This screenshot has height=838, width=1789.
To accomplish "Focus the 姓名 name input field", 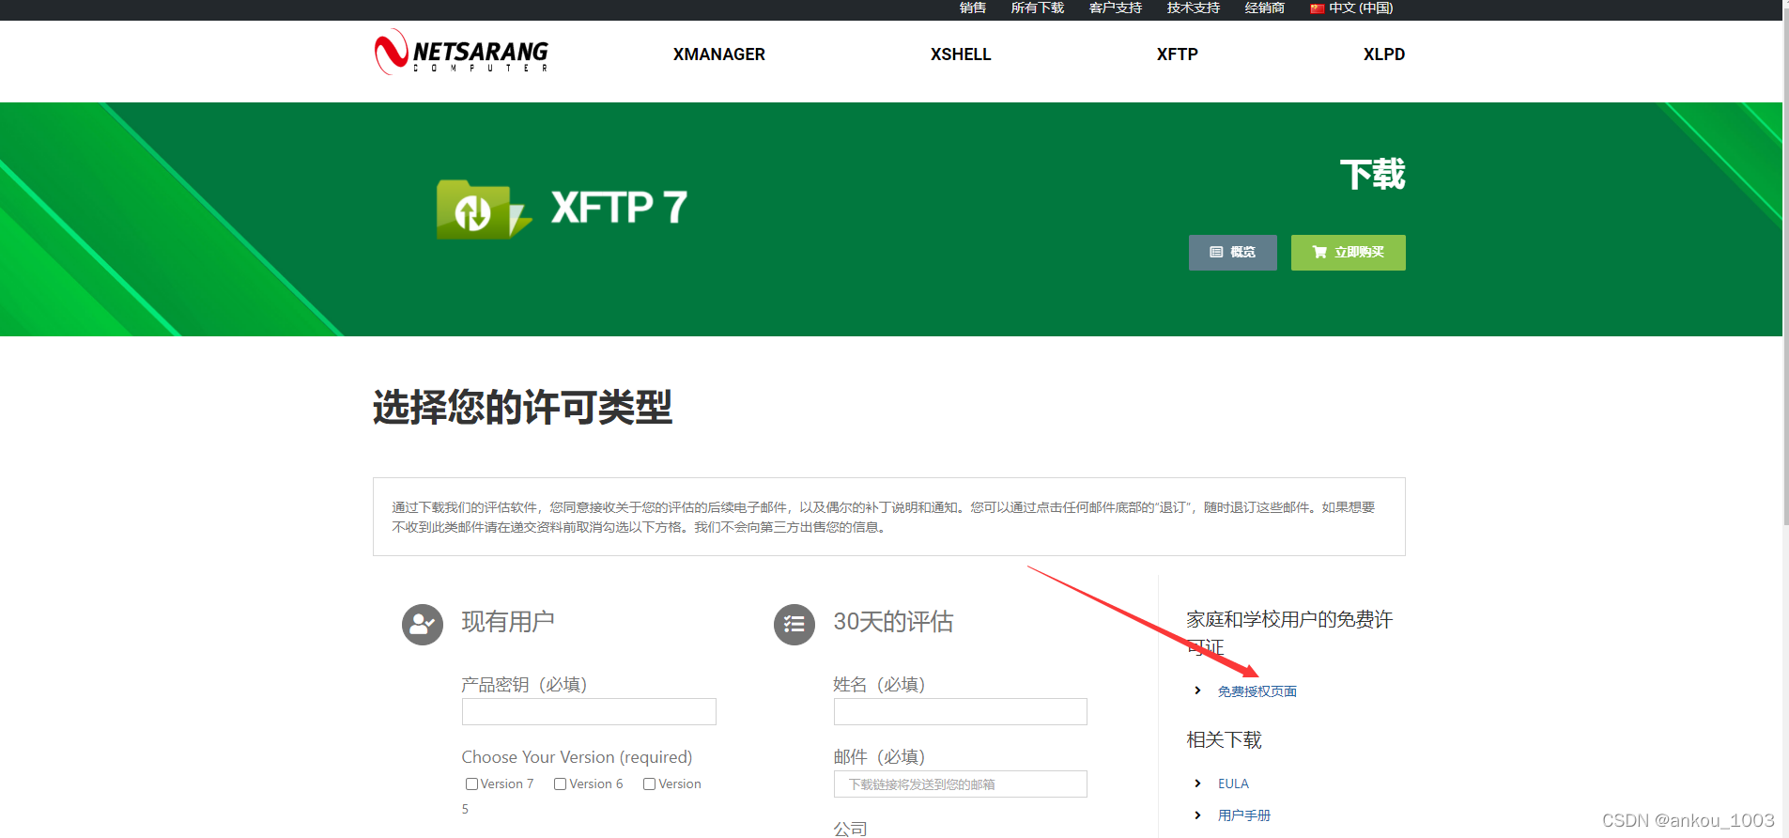I will point(961,711).
